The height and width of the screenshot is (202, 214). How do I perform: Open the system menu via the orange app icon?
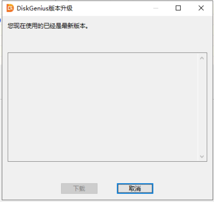tap(10, 8)
